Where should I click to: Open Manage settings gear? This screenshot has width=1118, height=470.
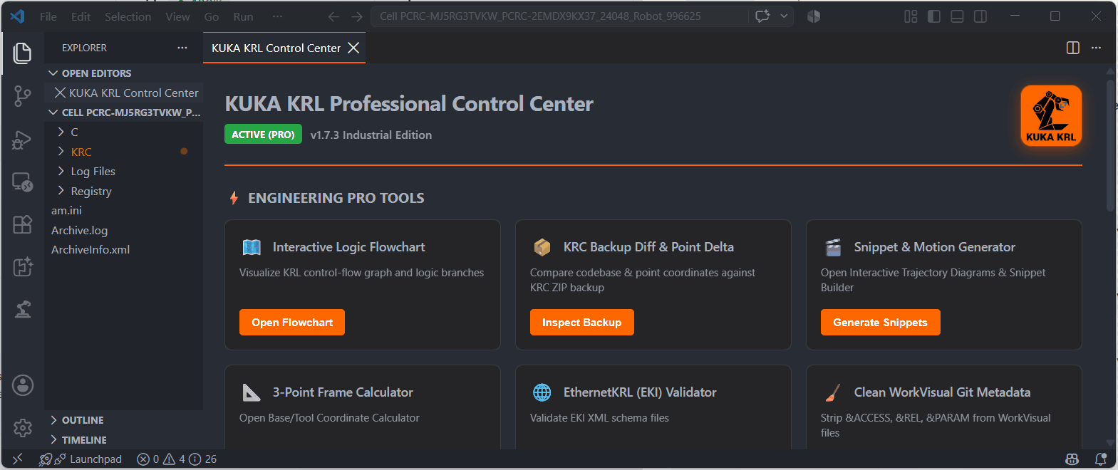pyautogui.click(x=23, y=427)
